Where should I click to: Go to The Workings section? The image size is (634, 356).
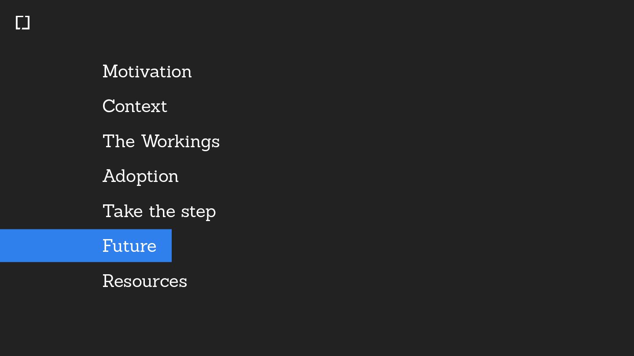tap(161, 142)
